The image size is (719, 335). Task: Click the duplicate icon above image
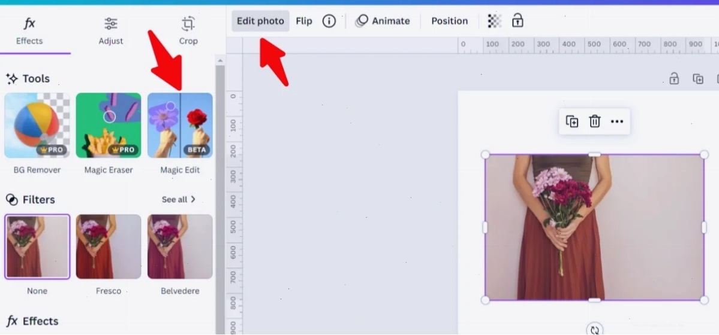[572, 121]
